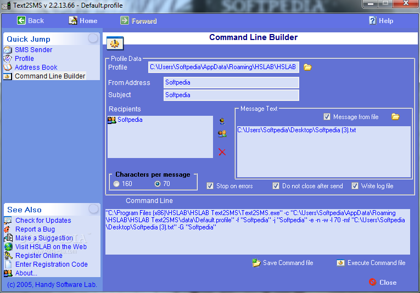Click the Execute Command file icon
420x293 pixels.
(341, 263)
